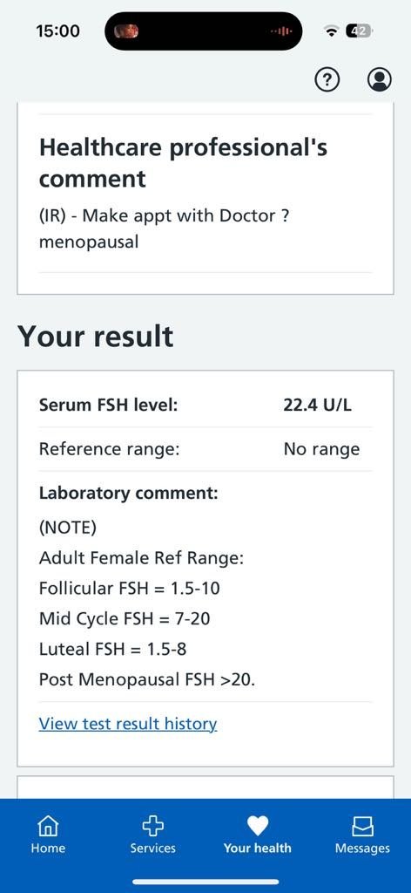Tap the Your result heading

click(96, 336)
